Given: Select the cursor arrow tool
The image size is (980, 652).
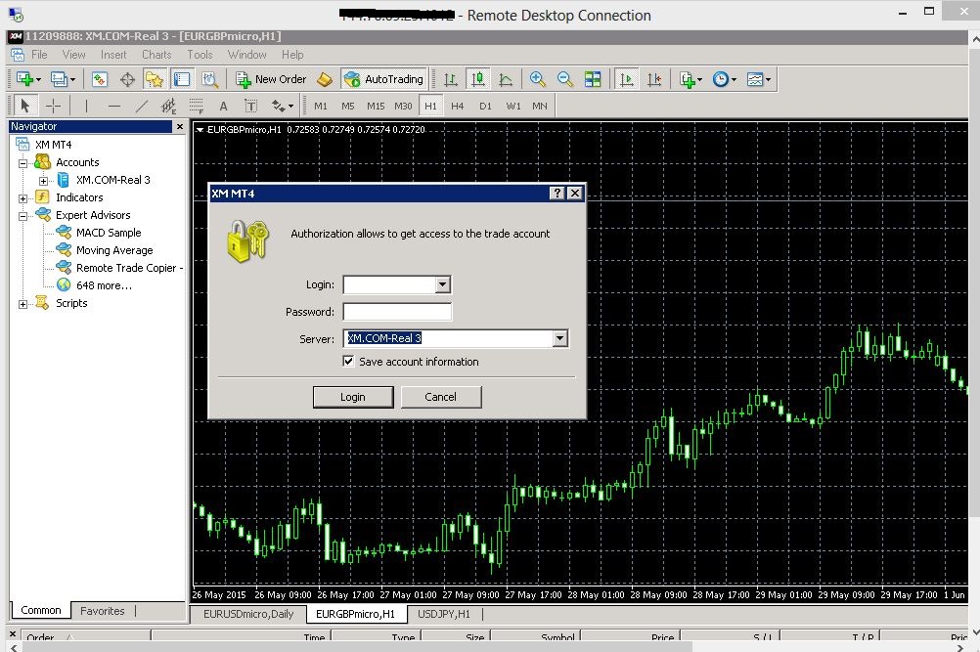Looking at the screenshot, I should tap(25, 107).
